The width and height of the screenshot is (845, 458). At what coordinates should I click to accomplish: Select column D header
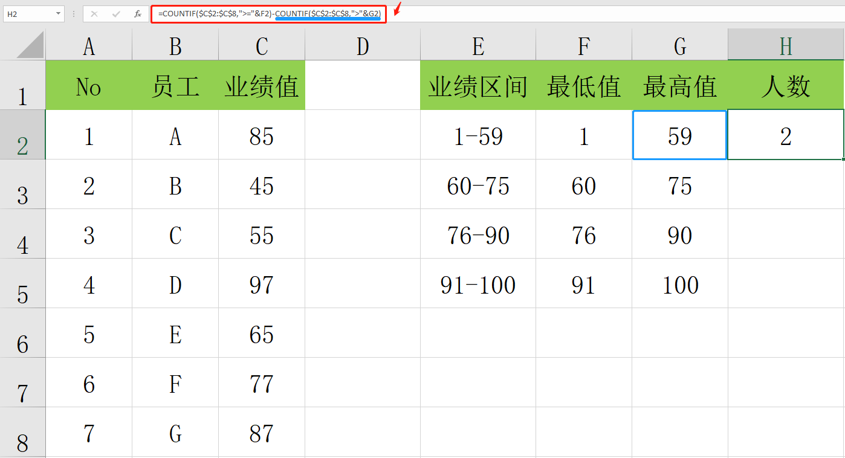point(363,45)
